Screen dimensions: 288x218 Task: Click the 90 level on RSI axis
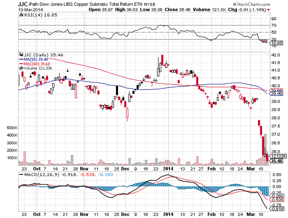(274, 19)
